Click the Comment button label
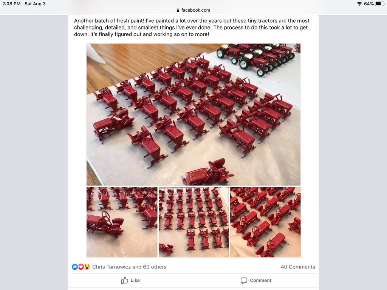This screenshot has height=290, width=387. (x=261, y=281)
